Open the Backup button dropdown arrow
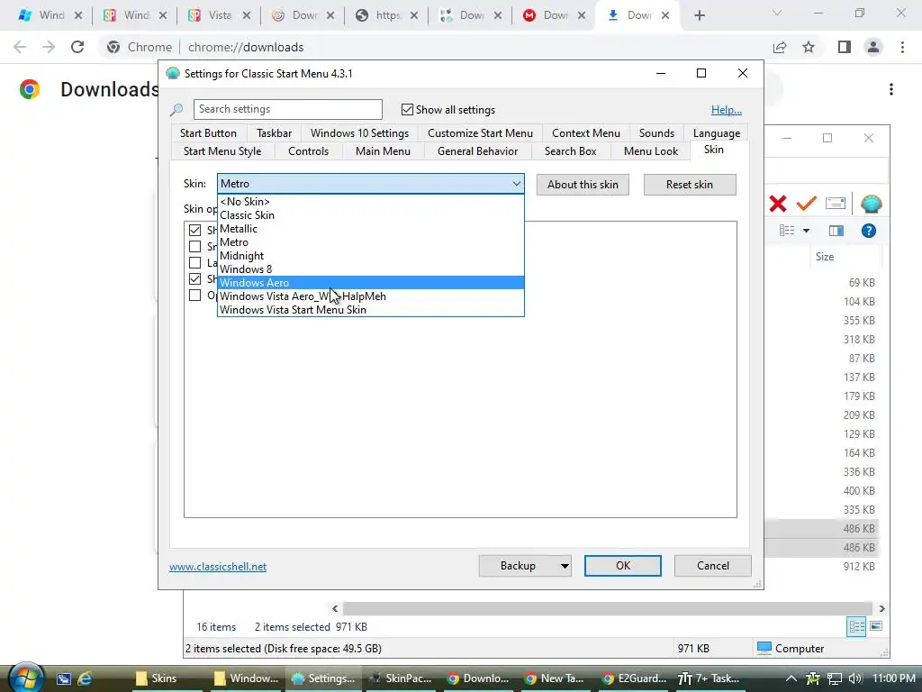This screenshot has height=692, width=922. coord(564,566)
